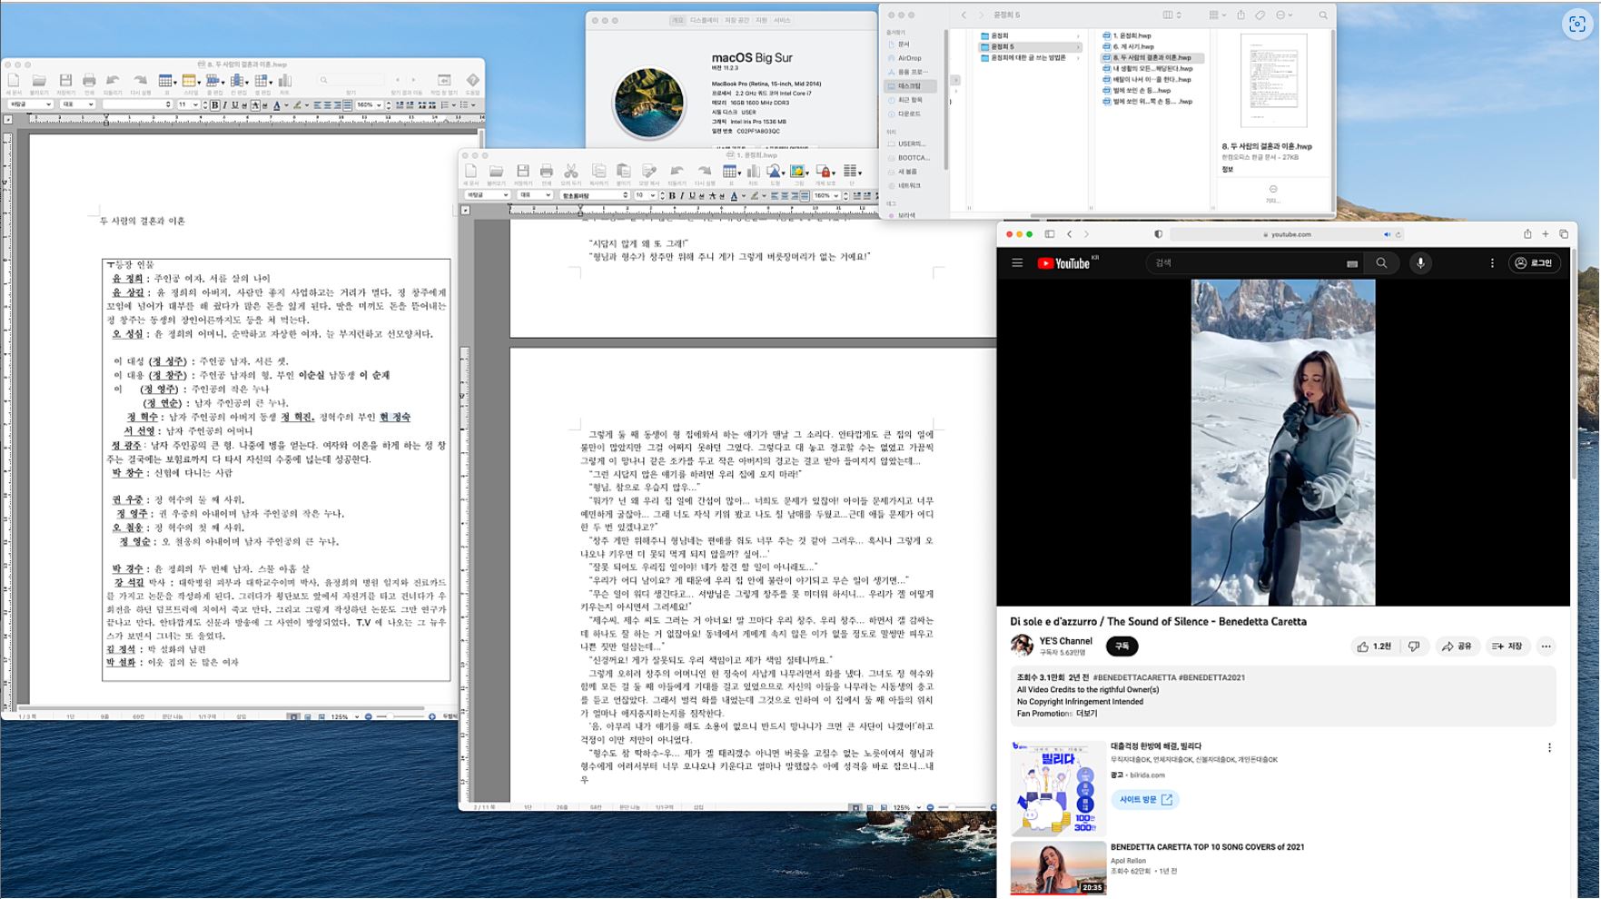The width and height of the screenshot is (1601, 899).
Task: Click the 사이트 방문 ad link button
Action: (1145, 800)
